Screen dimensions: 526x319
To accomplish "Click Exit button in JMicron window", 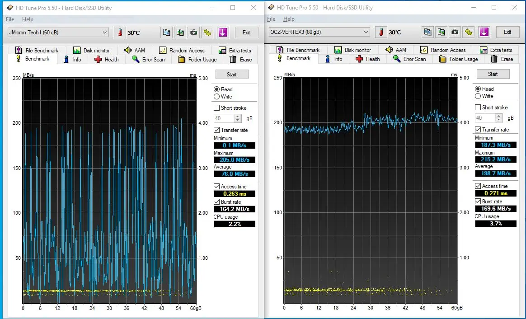I will (246, 33).
